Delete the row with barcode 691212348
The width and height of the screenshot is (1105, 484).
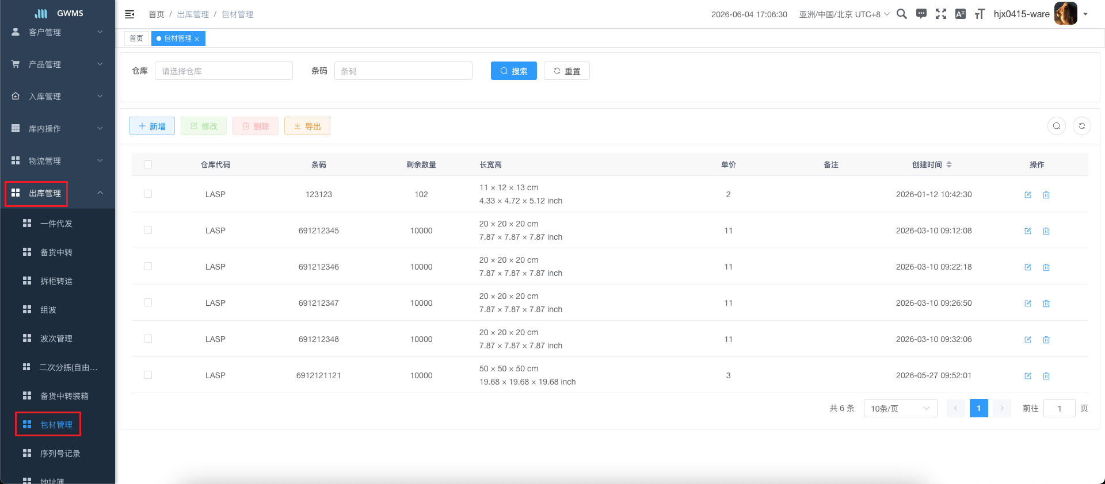(1046, 340)
